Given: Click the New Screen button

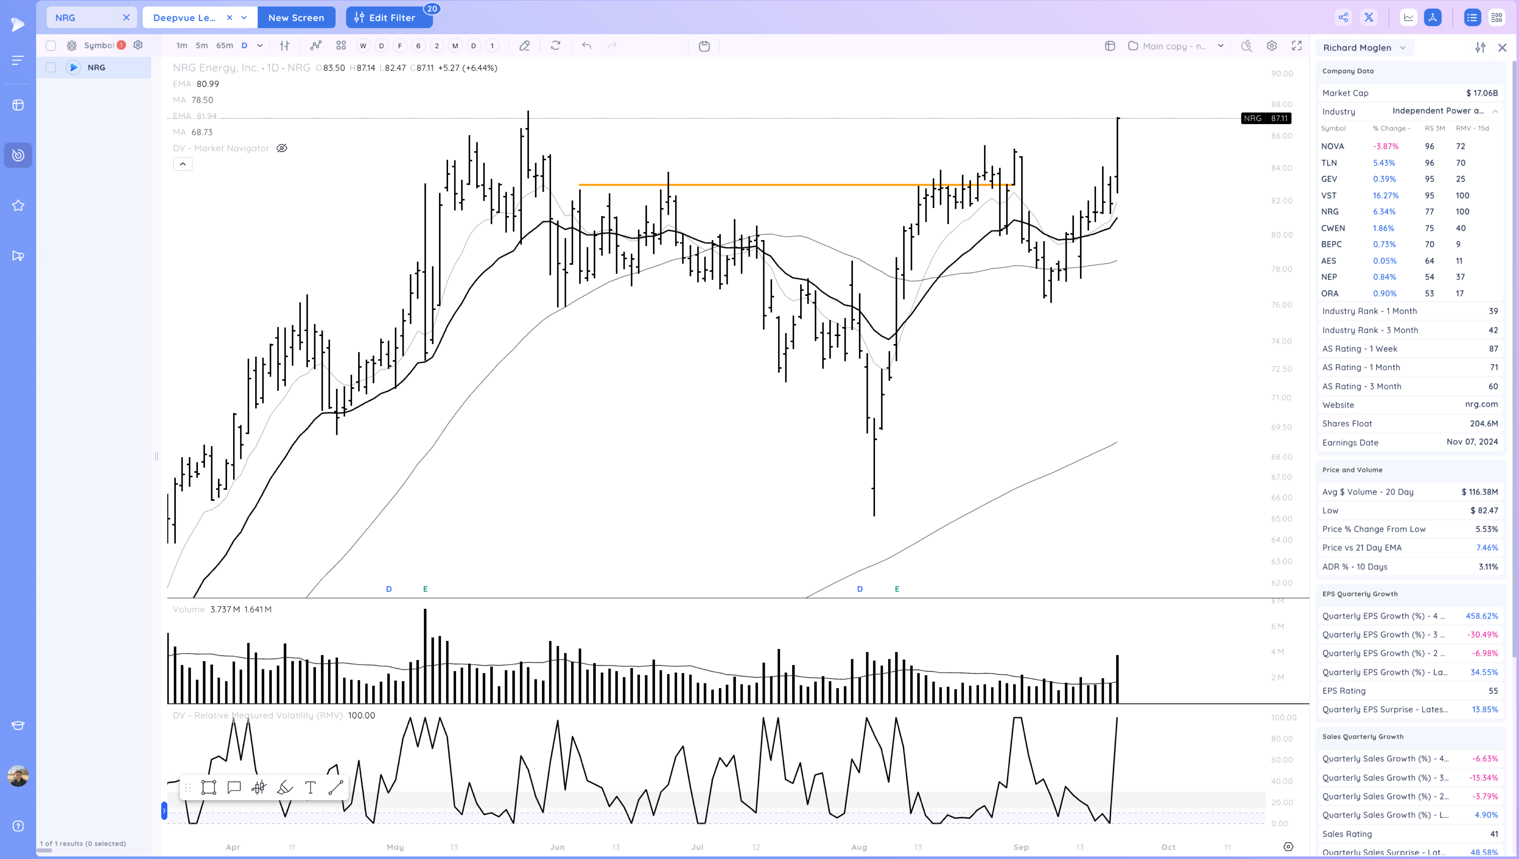Looking at the screenshot, I should [x=296, y=18].
